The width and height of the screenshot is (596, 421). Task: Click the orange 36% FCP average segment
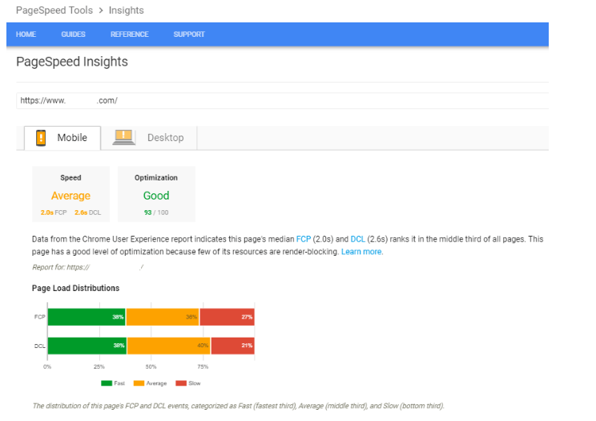pos(163,317)
